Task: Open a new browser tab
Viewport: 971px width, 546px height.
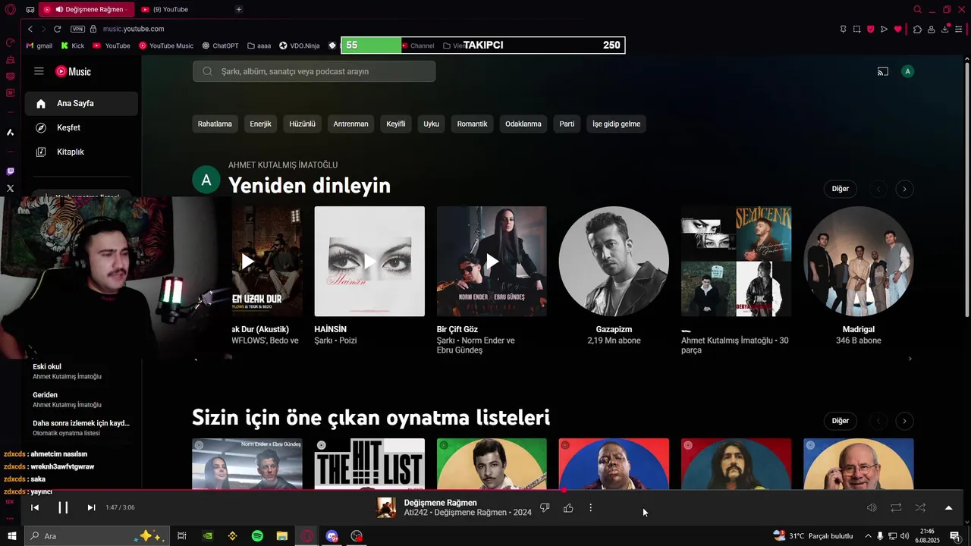Action: (239, 9)
